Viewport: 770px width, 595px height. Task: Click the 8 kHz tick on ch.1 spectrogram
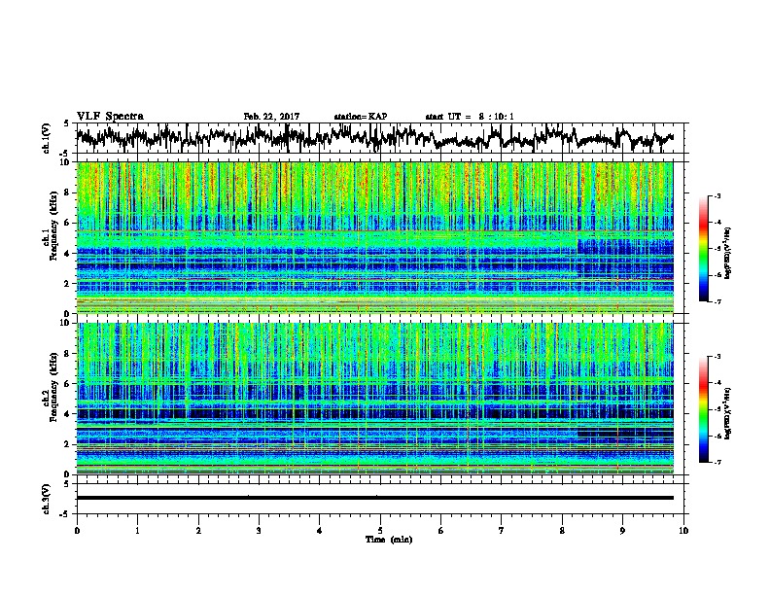[67, 192]
